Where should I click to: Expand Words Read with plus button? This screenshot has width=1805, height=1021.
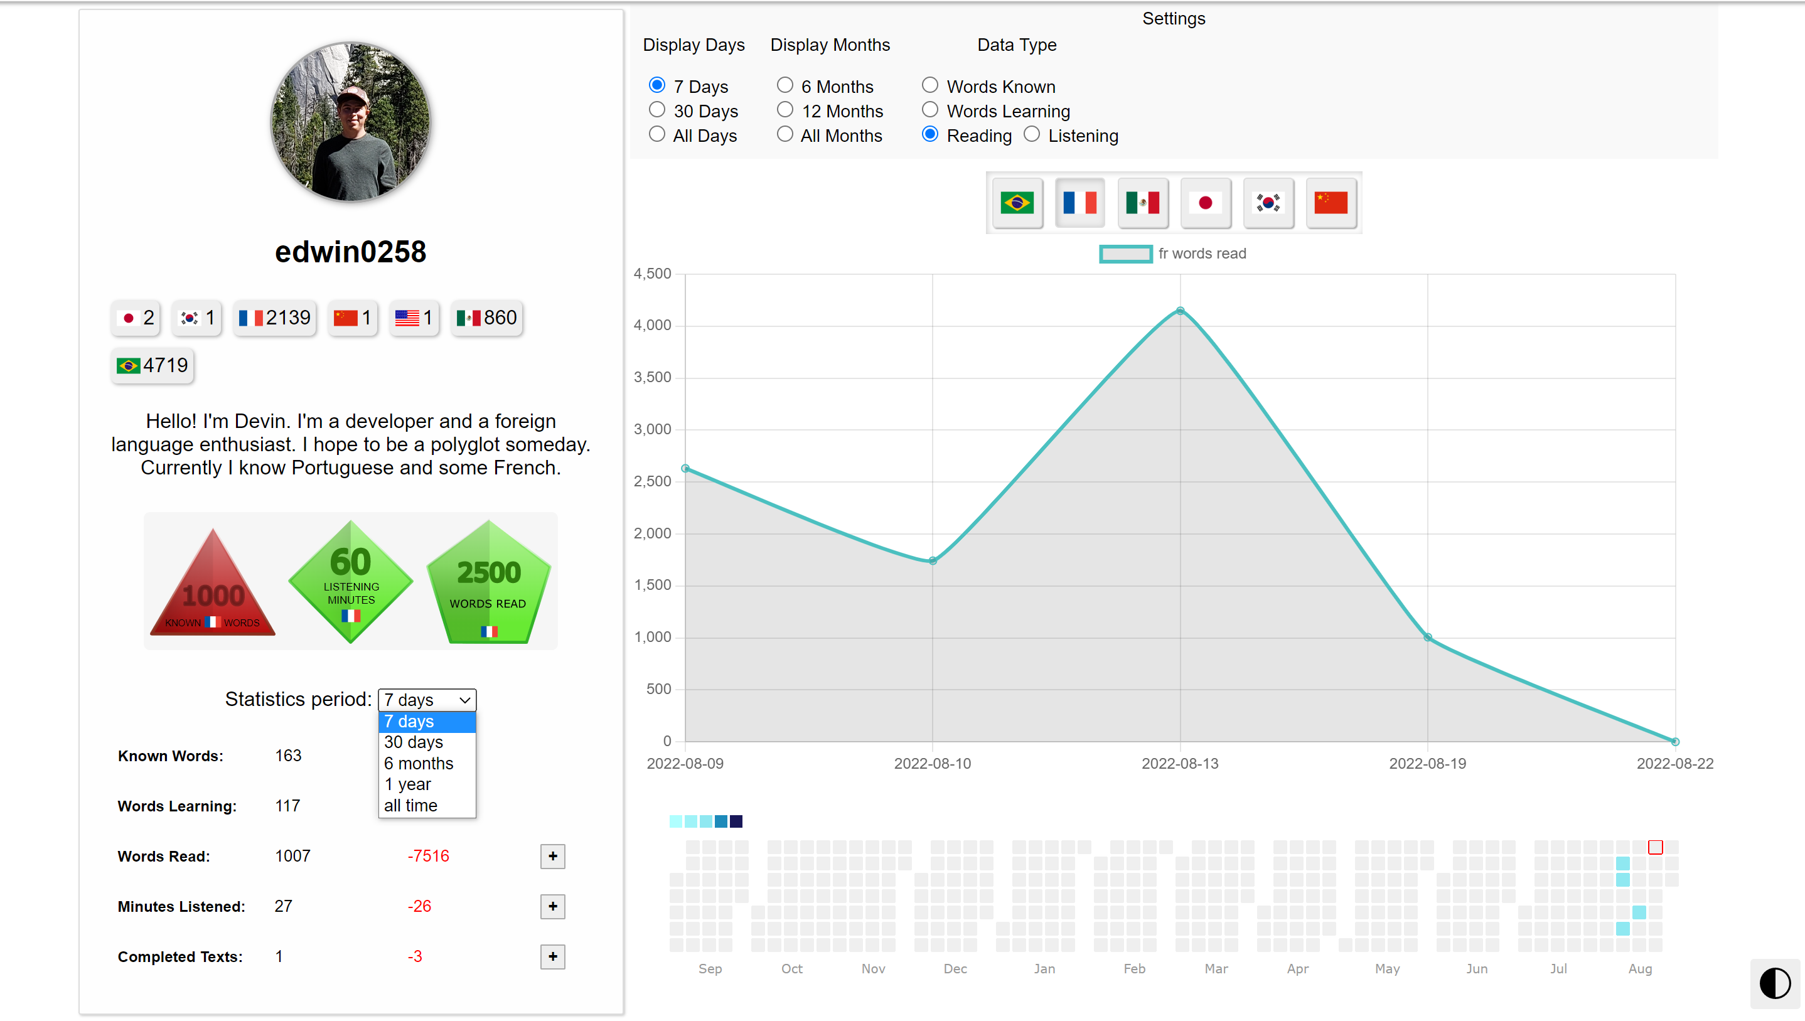(x=552, y=856)
